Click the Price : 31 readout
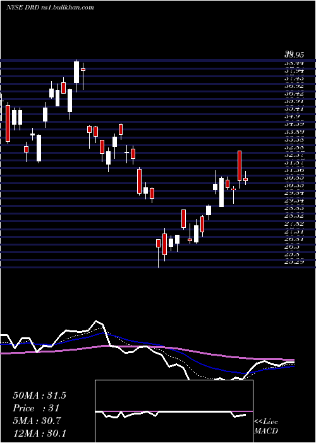The width and height of the screenshot is (316, 443). point(36,408)
